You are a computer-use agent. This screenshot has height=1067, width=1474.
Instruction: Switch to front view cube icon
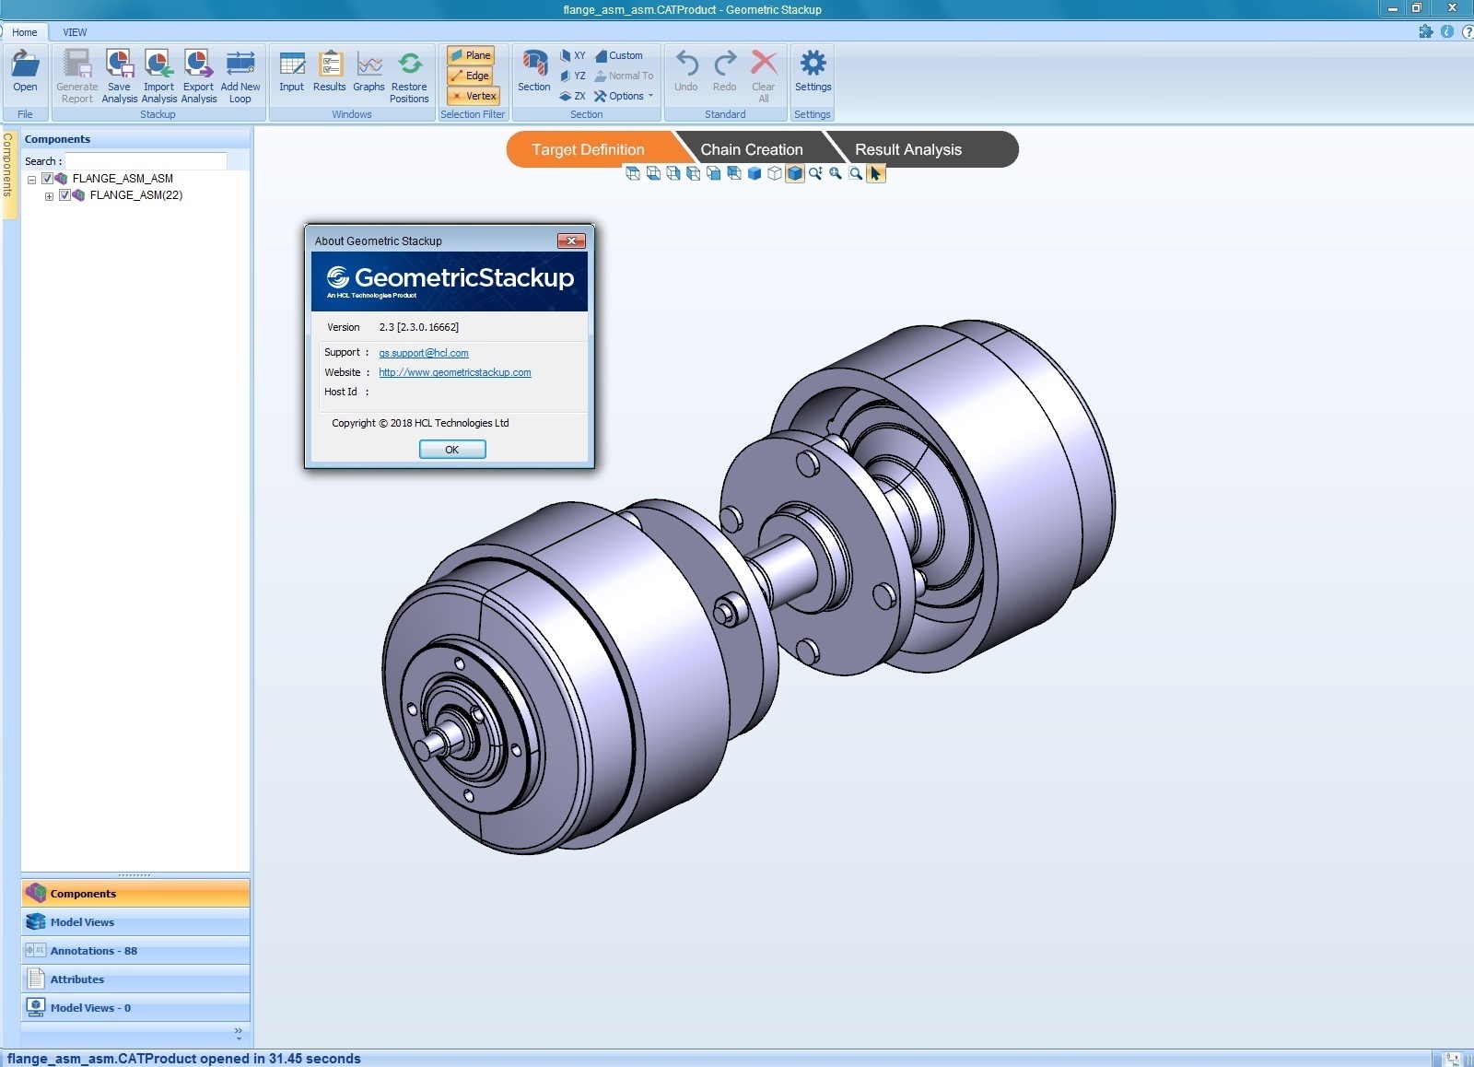coord(714,173)
